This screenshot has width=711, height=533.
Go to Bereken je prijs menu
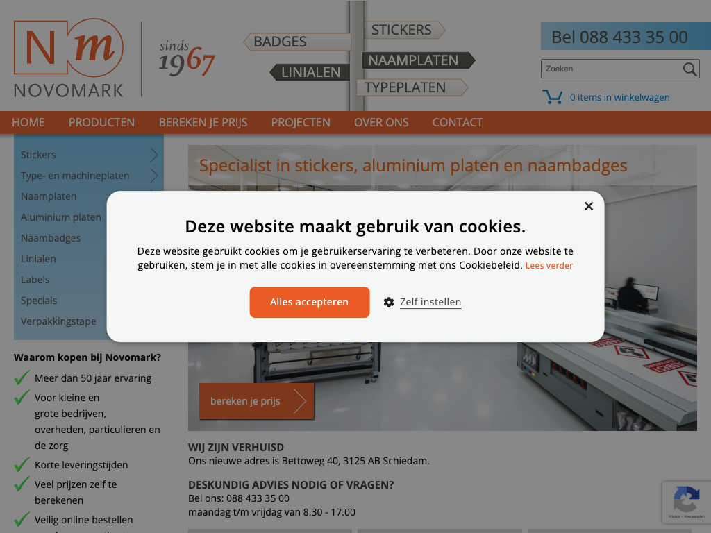click(203, 122)
